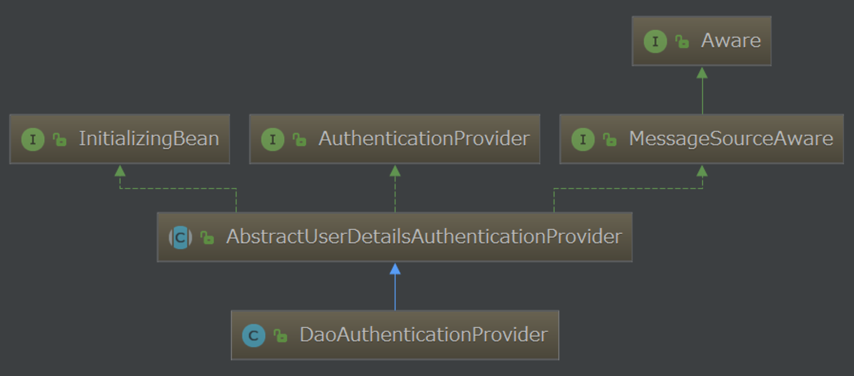The image size is (854, 376).
Task: Click the blue extends arrow above DaoAuthenticationProvider
Action: click(x=395, y=287)
